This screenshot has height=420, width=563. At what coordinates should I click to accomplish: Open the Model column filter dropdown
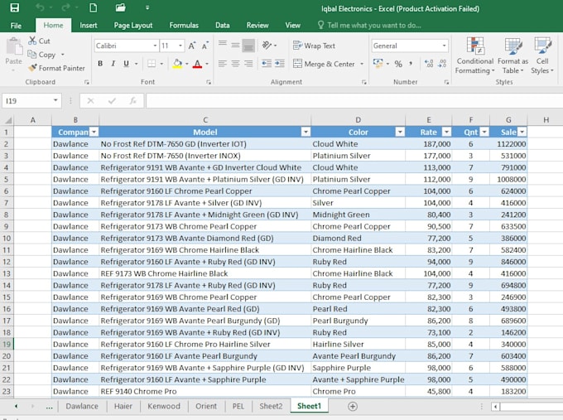pyautogui.click(x=306, y=133)
